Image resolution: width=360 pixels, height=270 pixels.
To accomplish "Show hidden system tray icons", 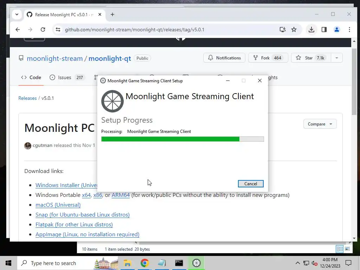I will (297, 263).
